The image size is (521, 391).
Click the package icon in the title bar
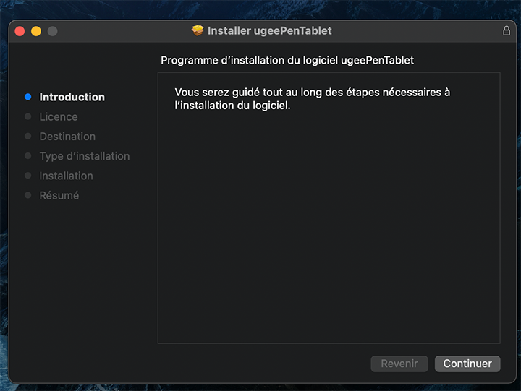[198, 30]
